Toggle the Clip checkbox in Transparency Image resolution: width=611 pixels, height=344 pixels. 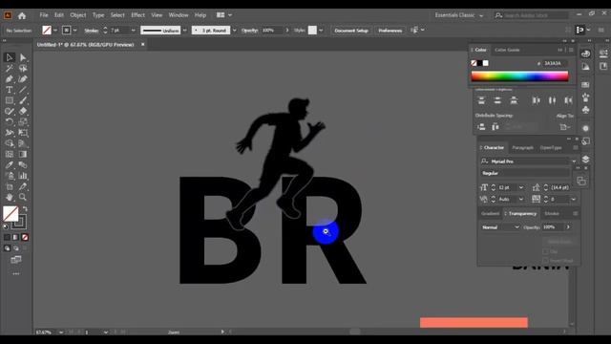click(545, 252)
